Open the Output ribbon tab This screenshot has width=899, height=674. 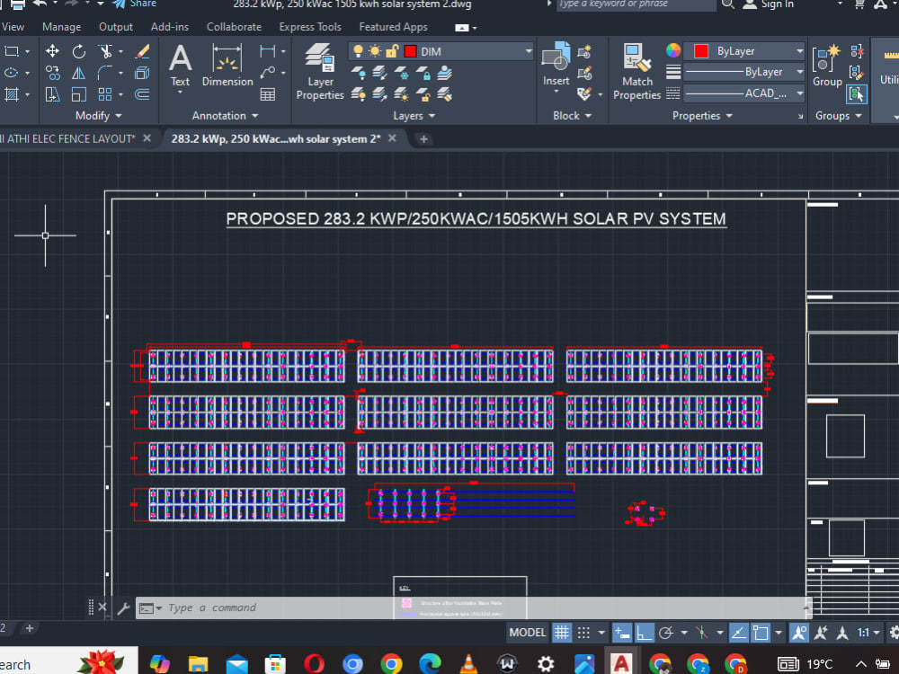(116, 27)
